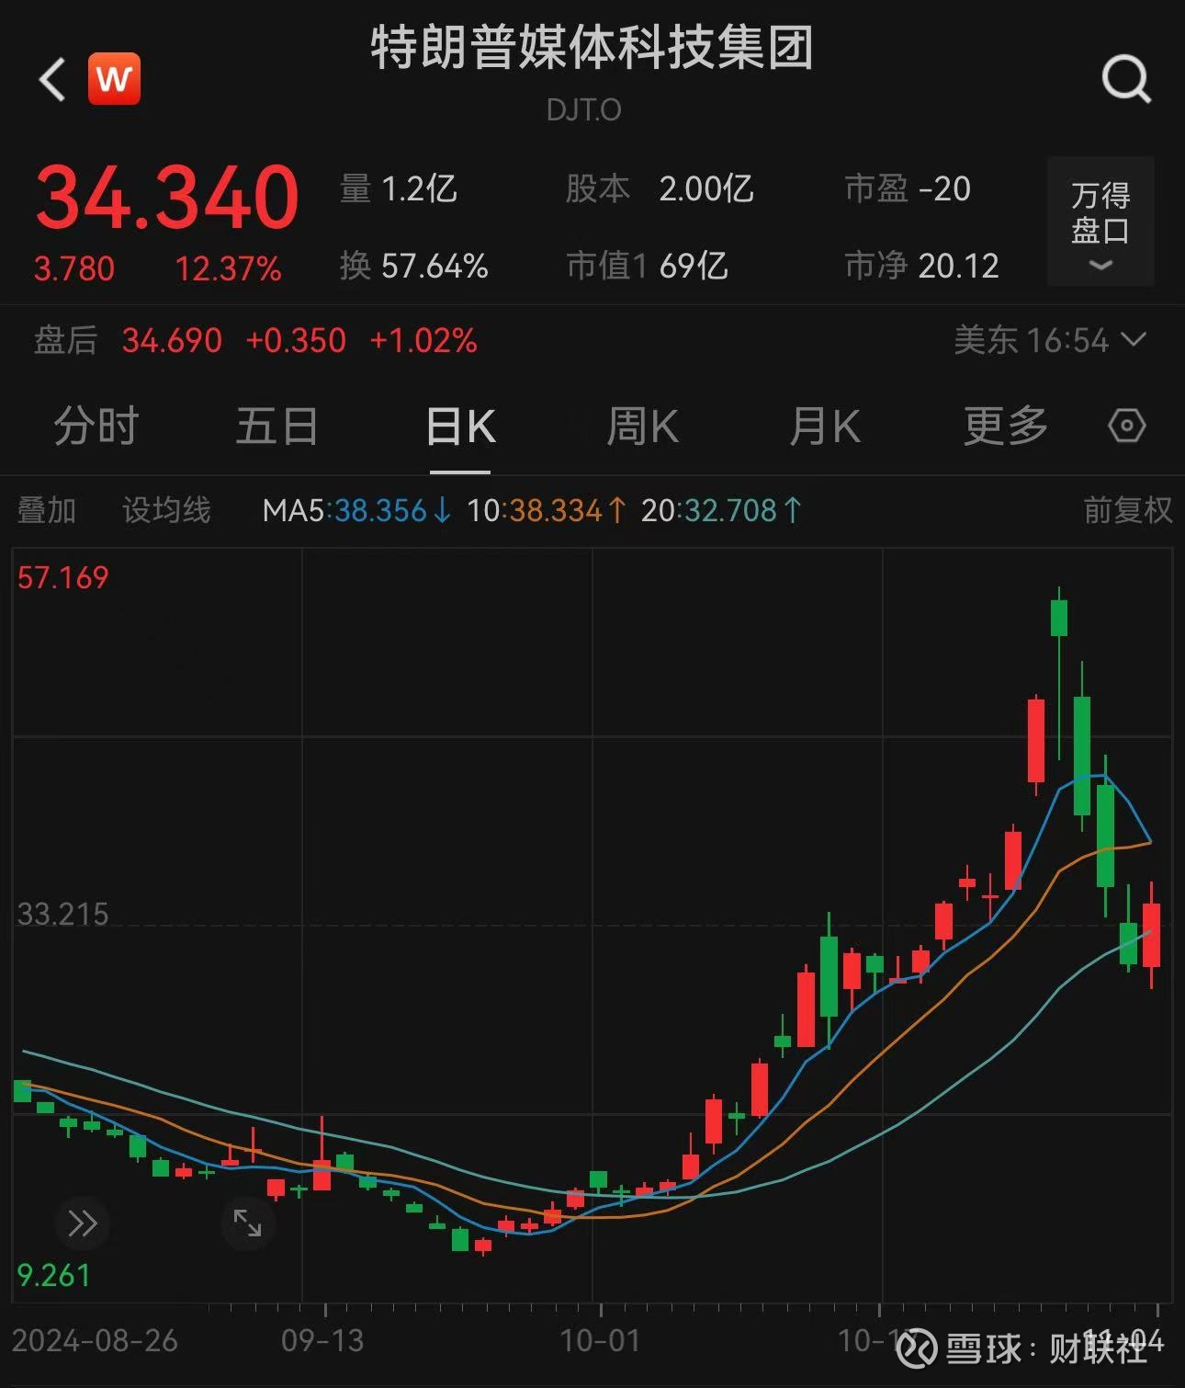Click the 57.169 price axis label
The image size is (1185, 1388).
64,576
